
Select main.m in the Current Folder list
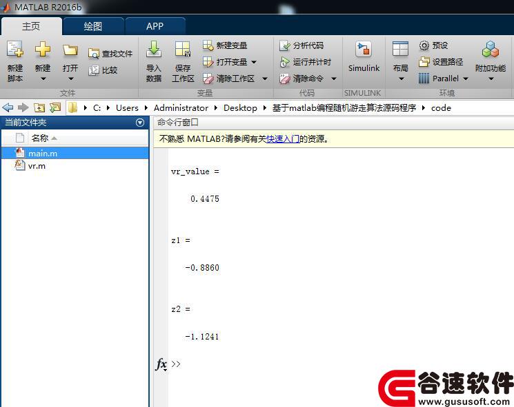75,153
